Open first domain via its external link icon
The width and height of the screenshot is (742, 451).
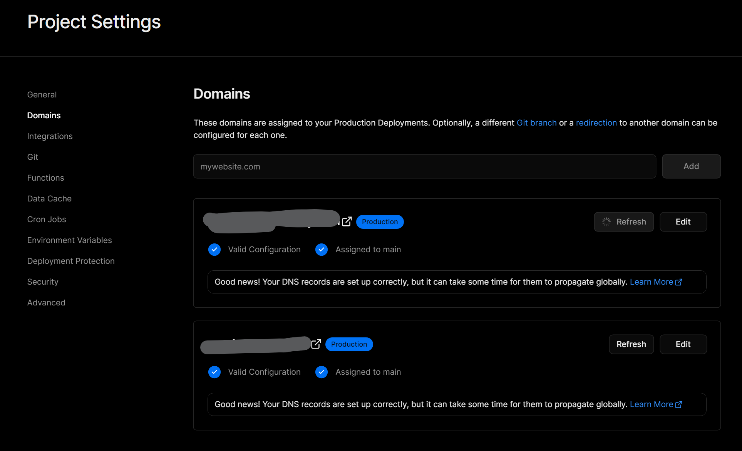point(347,221)
